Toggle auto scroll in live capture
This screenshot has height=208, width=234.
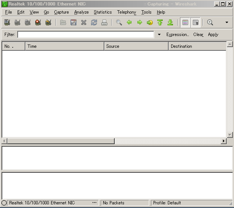[195, 22]
